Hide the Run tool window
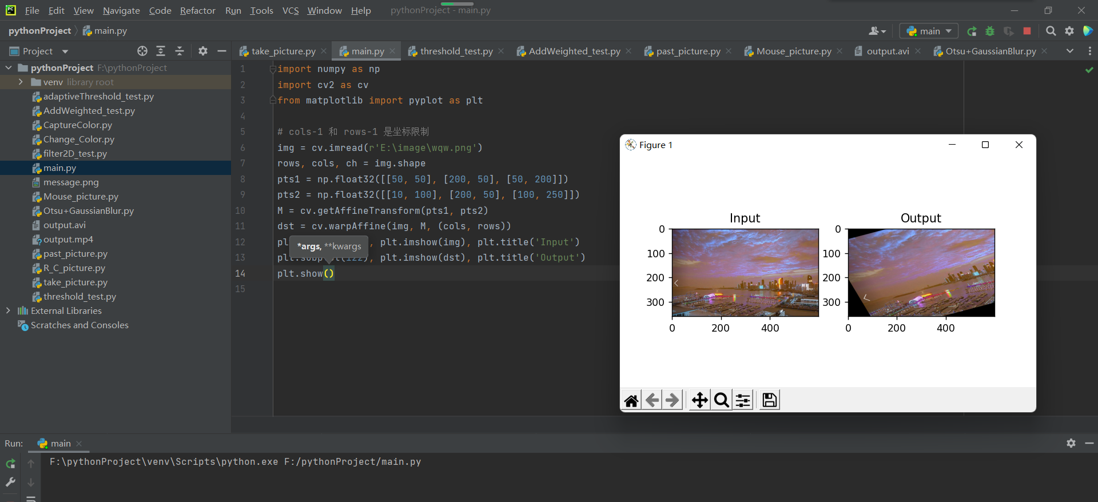This screenshot has height=502, width=1098. point(1089,443)
